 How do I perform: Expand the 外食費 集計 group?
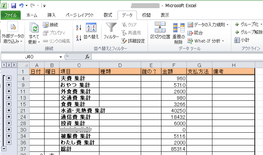[9, 91]
